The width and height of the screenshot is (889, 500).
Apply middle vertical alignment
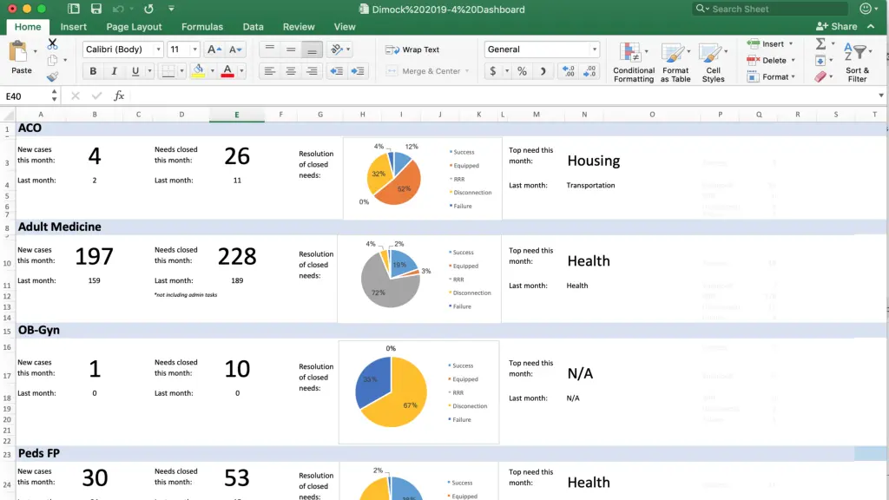pos(291,49)
